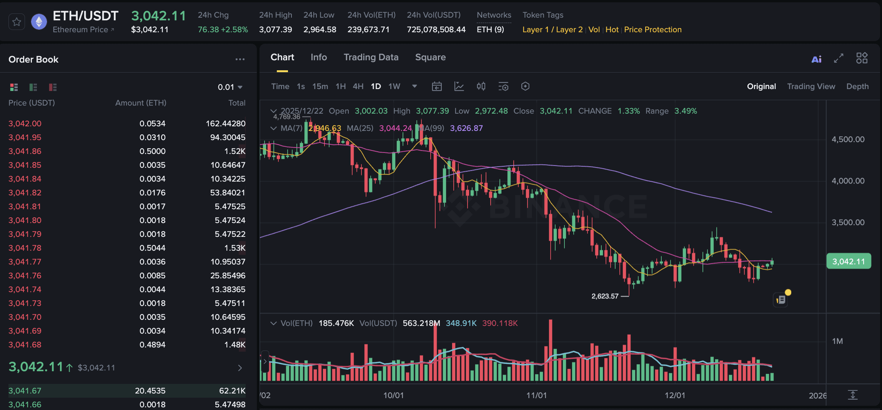Select the 4H timeframe interval
Screen dimensions: 882x410
358,86
